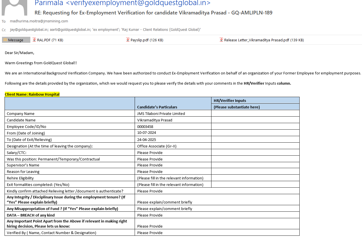The width and height of the screenshot is (362, 240).
Task: Click the highlighted Client Name: Rainbow Hospital text
Action: (x=32, y=94)
